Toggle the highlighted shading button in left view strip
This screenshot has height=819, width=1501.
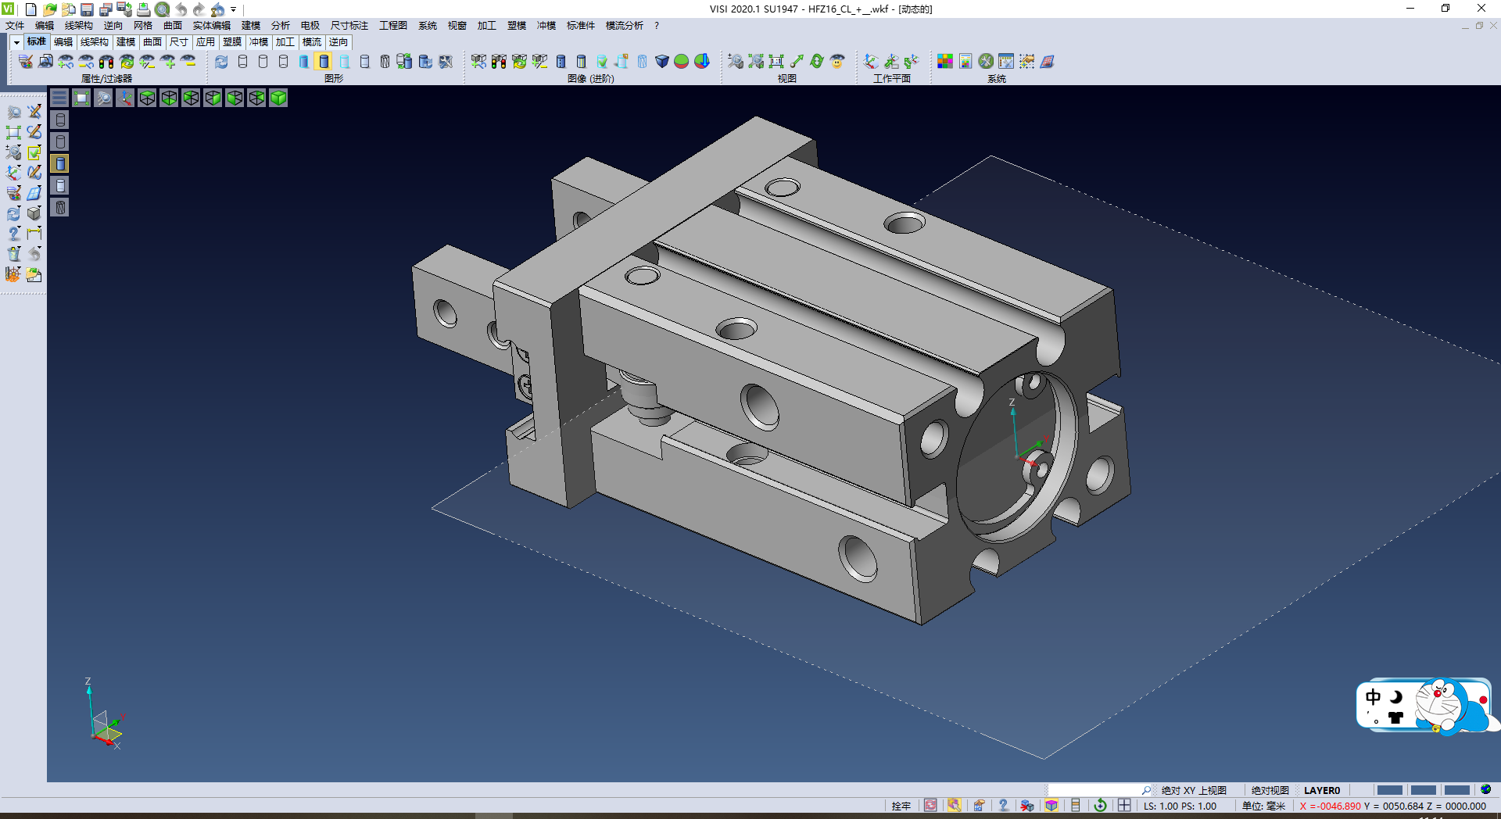60,163
